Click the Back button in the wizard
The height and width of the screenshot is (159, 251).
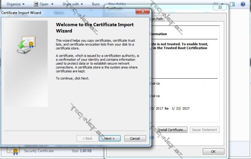87,138
